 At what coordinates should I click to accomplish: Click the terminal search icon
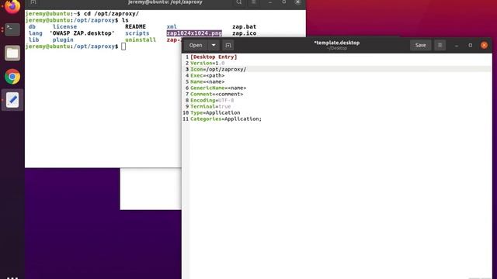(x=239, y=2)
